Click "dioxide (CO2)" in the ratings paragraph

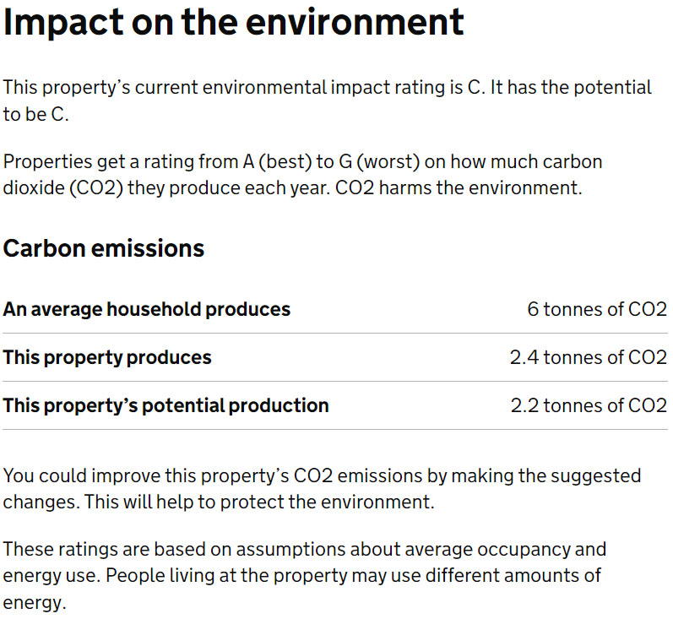[x=59, y=187]
